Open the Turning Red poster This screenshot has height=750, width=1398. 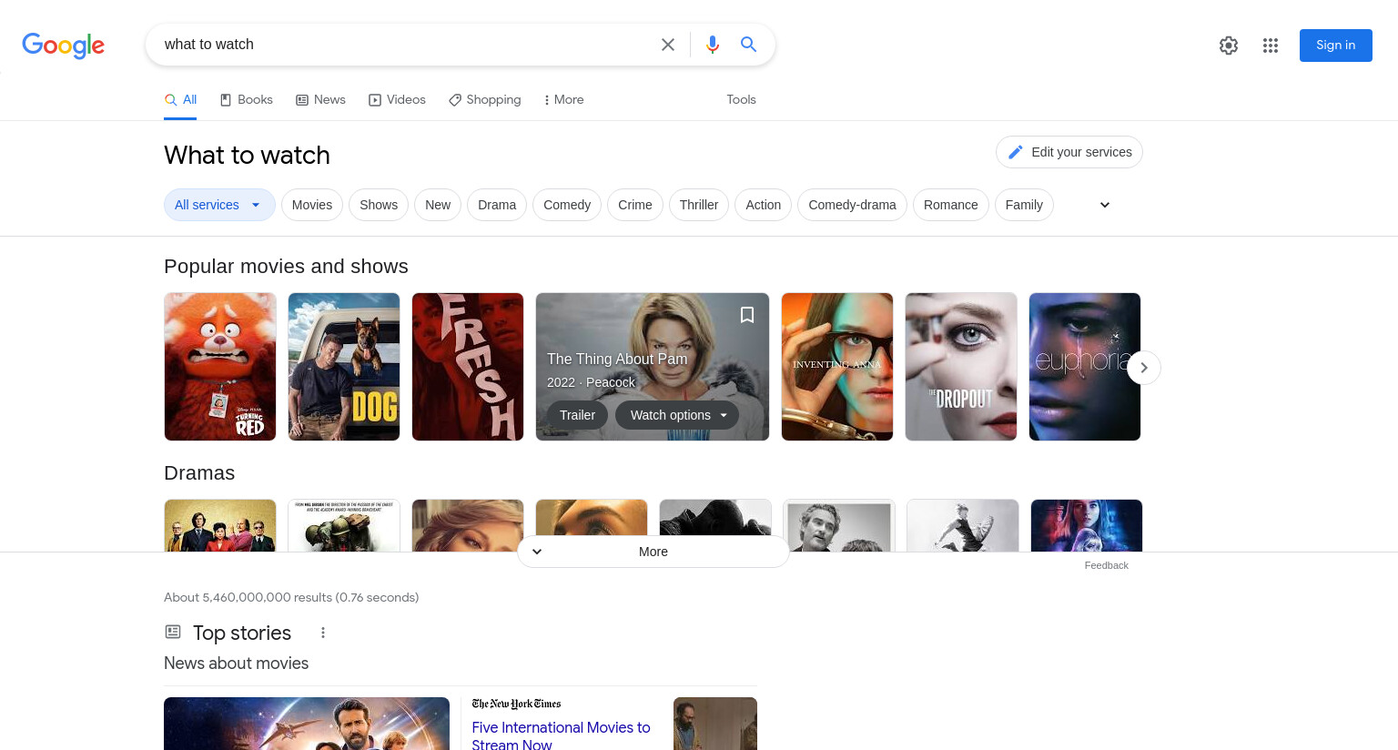(x=220, y=367)
